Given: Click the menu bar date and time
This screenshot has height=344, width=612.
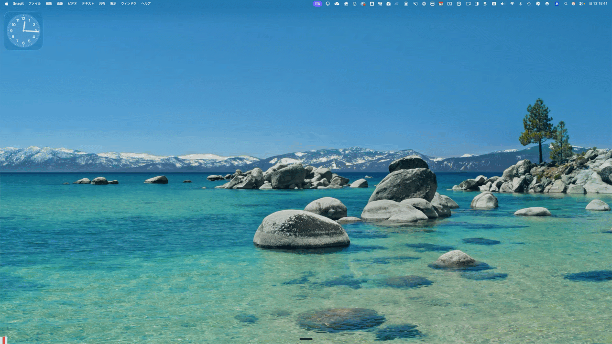Looking at the screenshot, I should pyautogui.click(x=598, y=3).
